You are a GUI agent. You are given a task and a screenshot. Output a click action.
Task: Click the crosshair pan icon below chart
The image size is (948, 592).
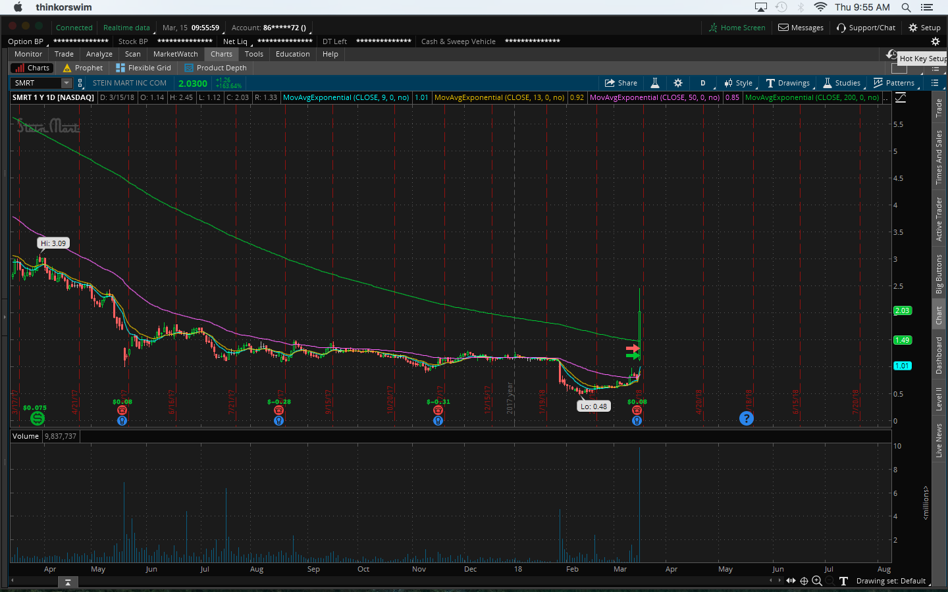tap(804, 581)
